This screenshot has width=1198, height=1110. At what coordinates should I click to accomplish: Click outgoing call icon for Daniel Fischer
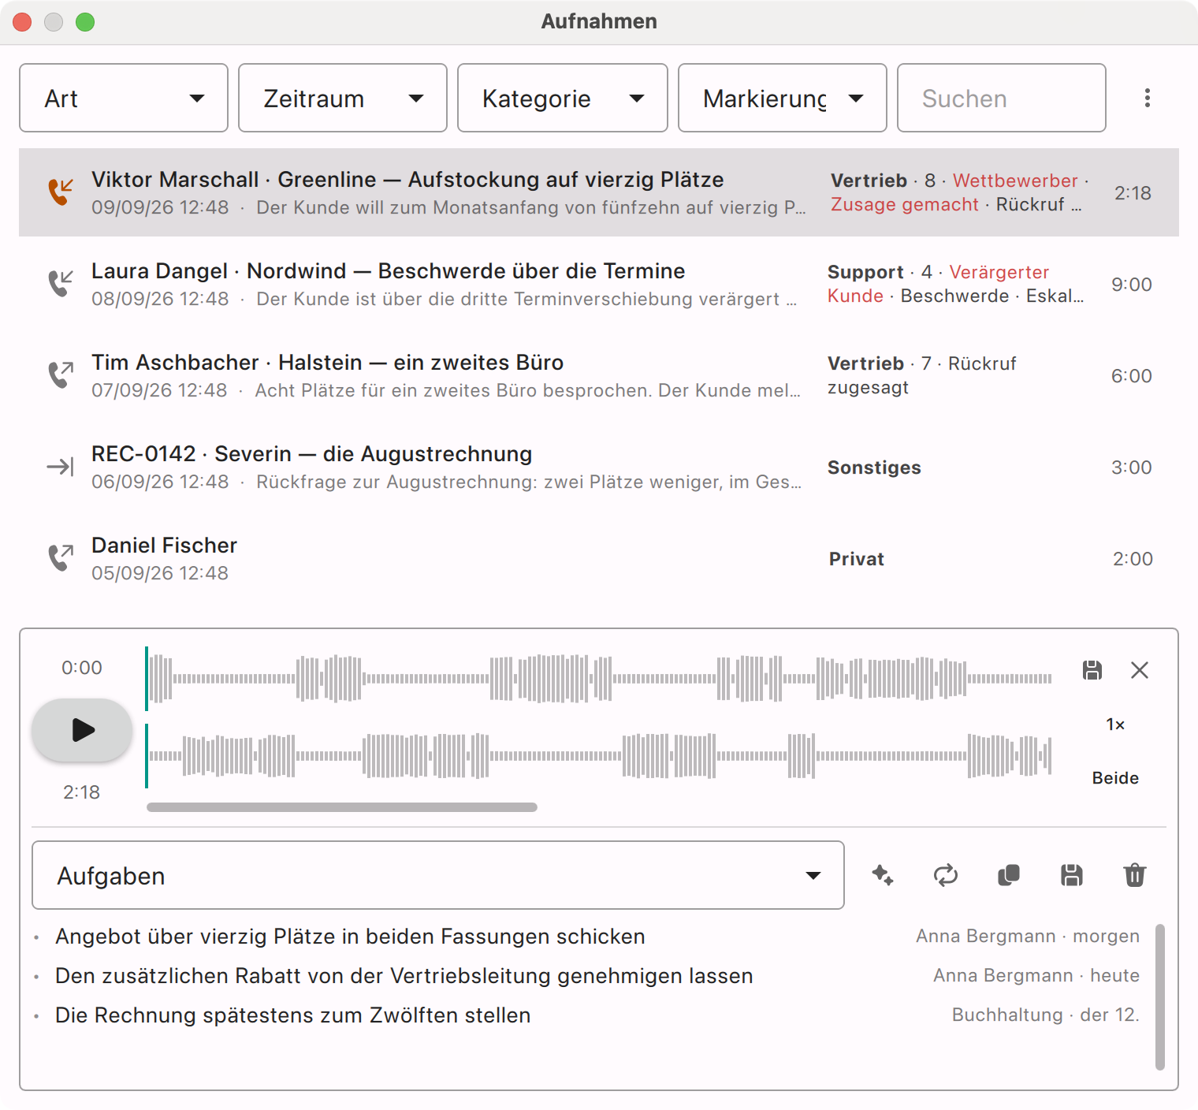pos(61,557)
